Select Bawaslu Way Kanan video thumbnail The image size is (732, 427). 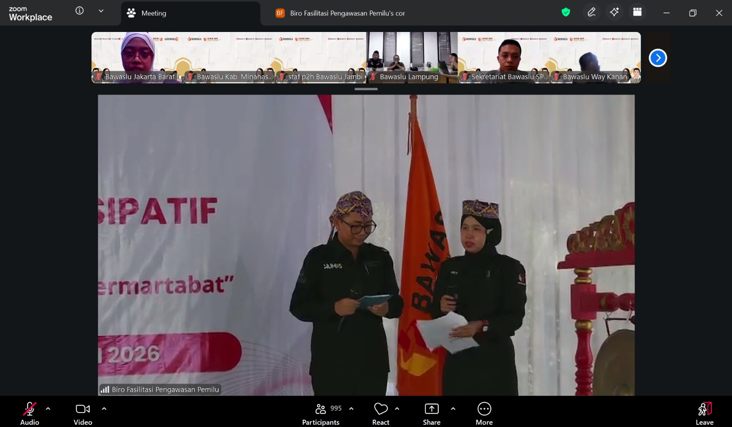595,58
